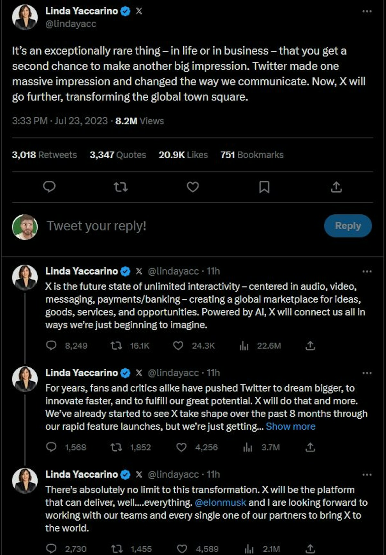Open Linda Yaccarino's avatar on main tweet
This screenshot has width=386, height=555.
click(25, 17)
